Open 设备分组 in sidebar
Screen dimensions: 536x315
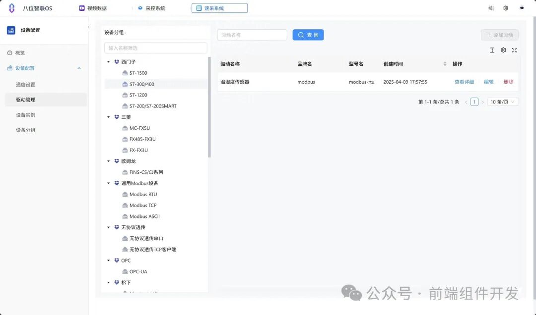(26, 130)
